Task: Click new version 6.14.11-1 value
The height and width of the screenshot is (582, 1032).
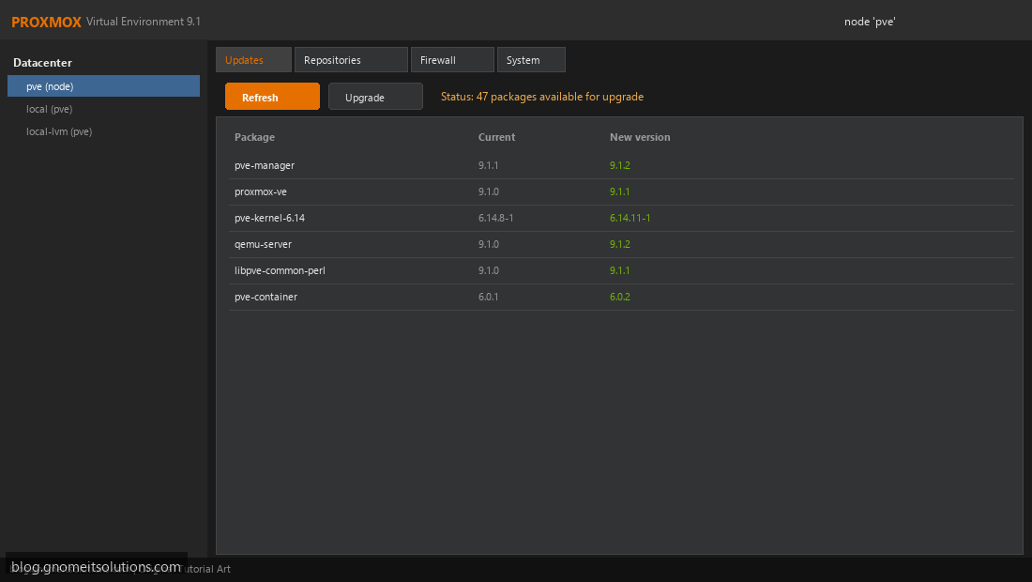Action: tap(630, 218)
